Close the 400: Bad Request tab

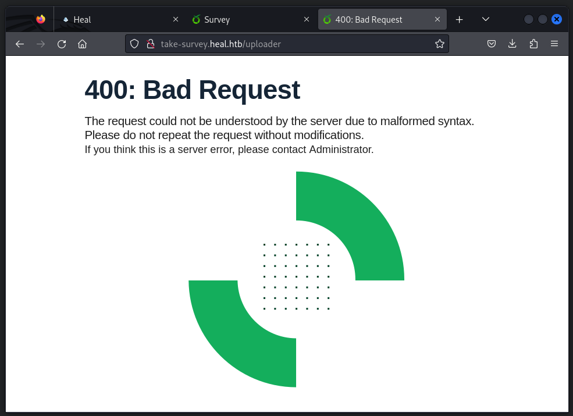(x=437, y=19)
